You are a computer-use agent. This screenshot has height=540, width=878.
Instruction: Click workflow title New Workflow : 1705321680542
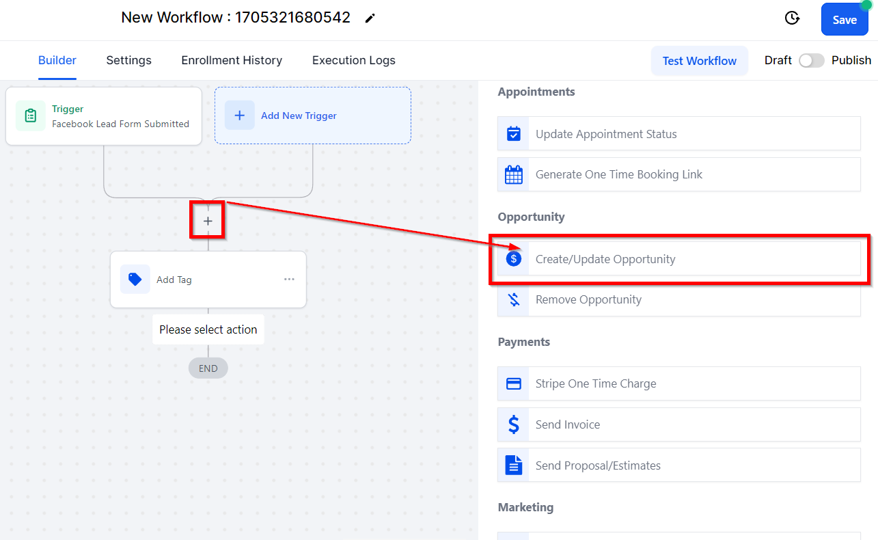click(x=236, y=18)
